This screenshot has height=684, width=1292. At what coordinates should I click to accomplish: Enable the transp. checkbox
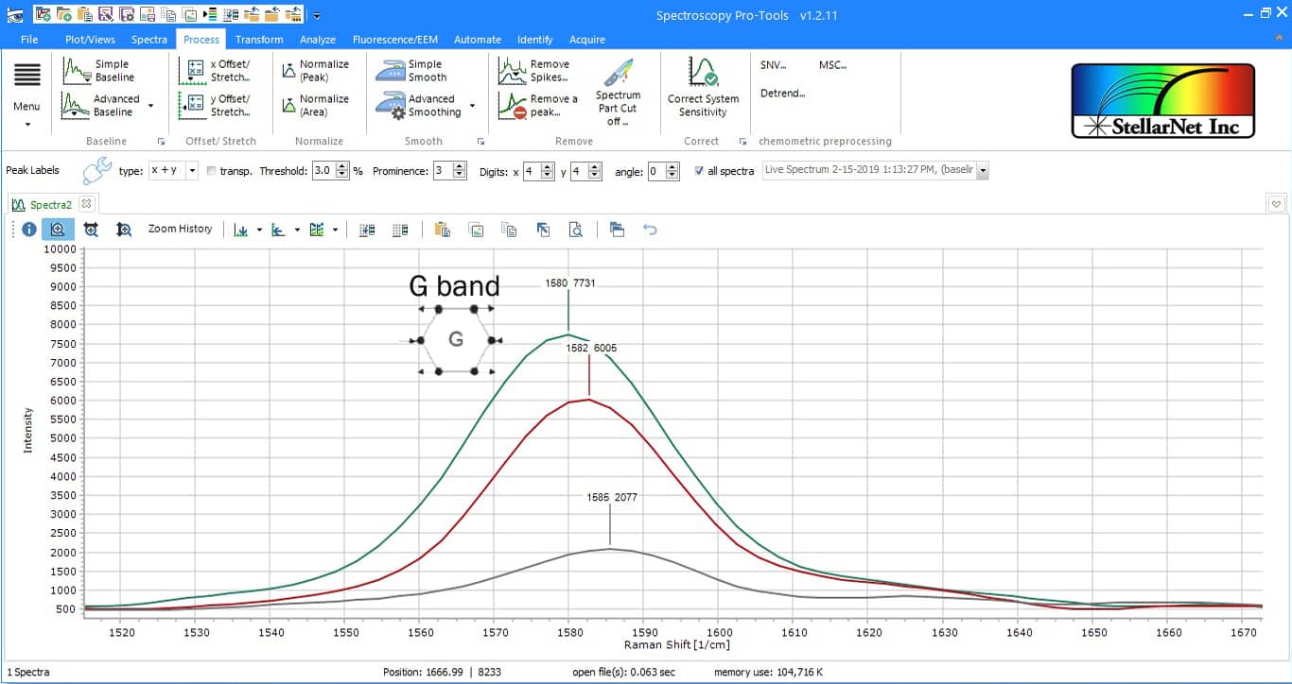pyautogui.click(x=210, y=172)
